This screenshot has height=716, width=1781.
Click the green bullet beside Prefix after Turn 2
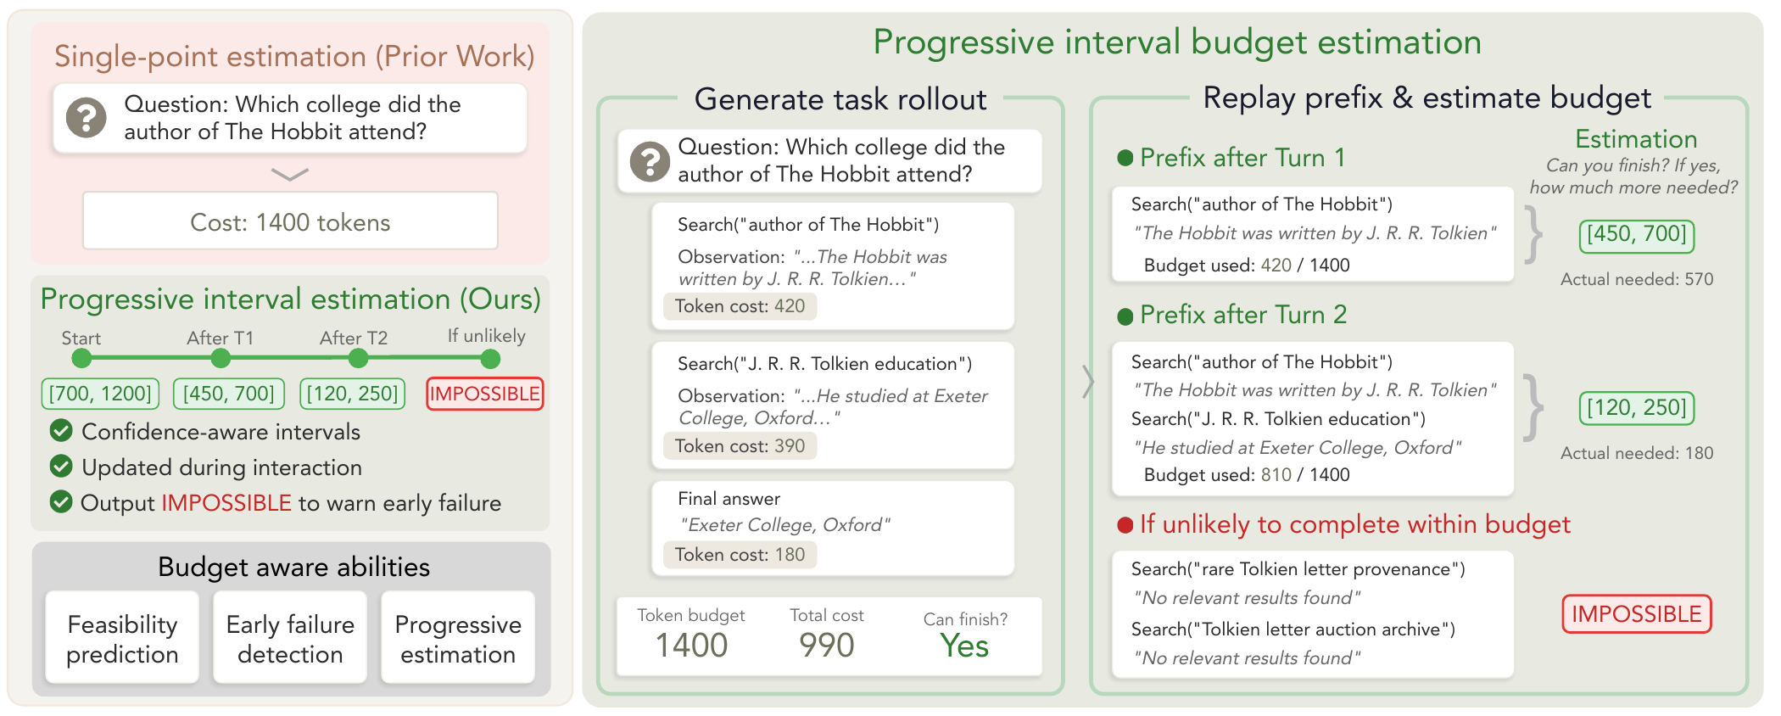point(1125,317)
